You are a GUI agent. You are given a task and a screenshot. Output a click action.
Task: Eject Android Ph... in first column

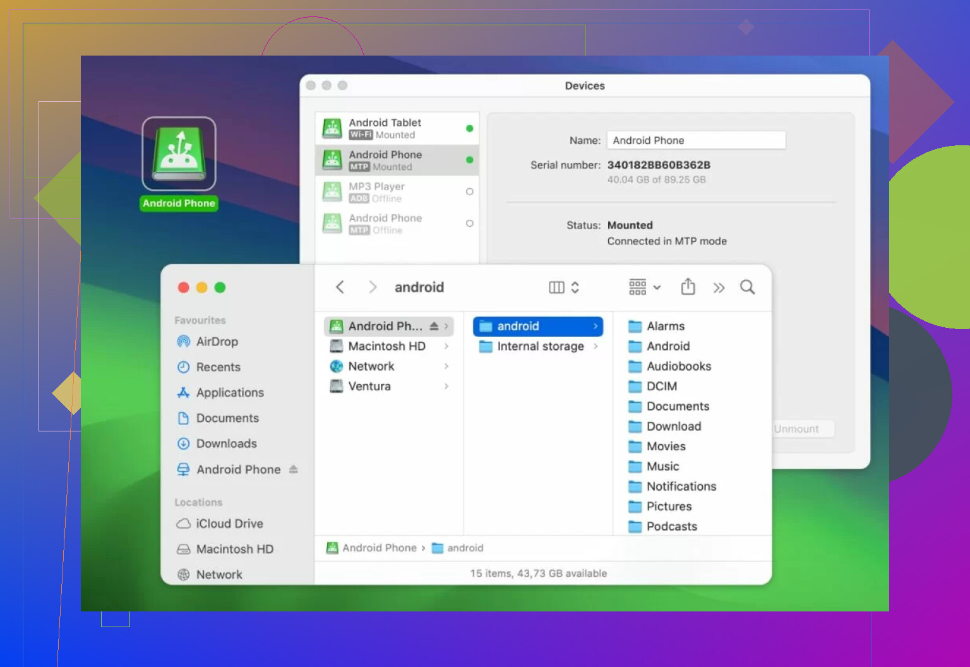pyautogui.click(x=434, y=326)
